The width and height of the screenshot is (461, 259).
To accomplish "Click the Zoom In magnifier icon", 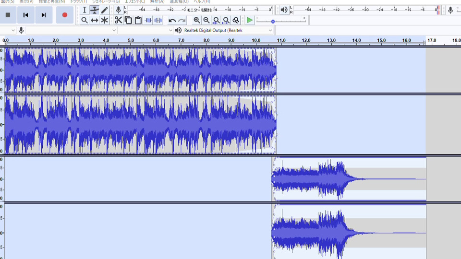I will pyautogui.click(x=197, y=20).
